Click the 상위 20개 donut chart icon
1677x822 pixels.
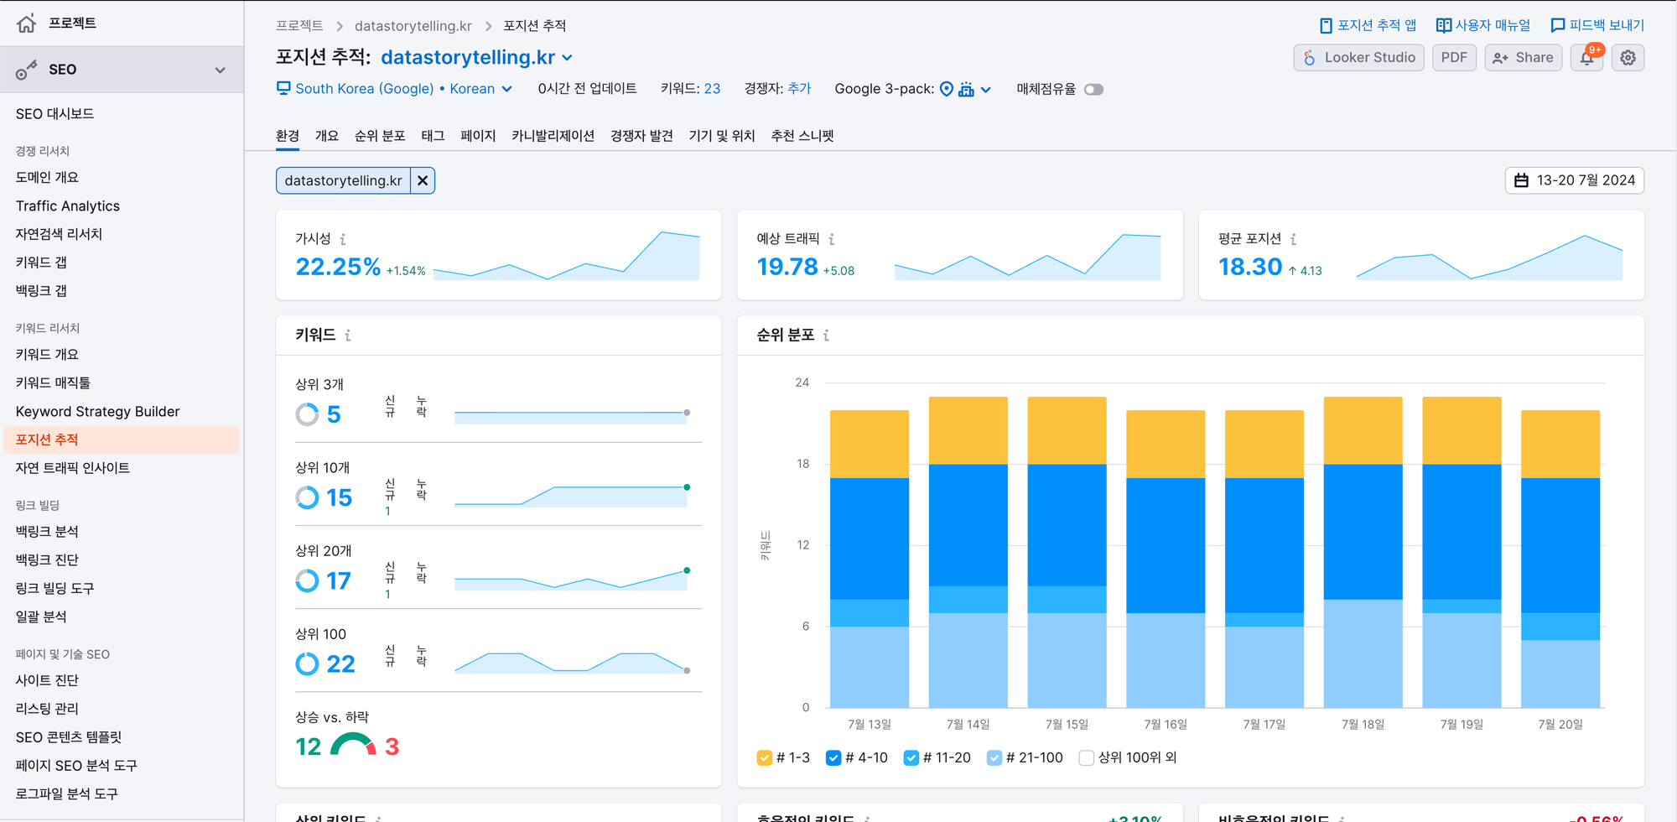pyautogui.click(x=308, y=580)
